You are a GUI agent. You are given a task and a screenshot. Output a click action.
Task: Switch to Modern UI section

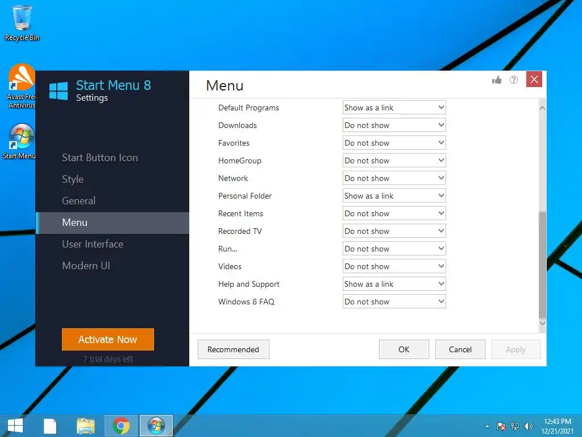coord(86,266)
